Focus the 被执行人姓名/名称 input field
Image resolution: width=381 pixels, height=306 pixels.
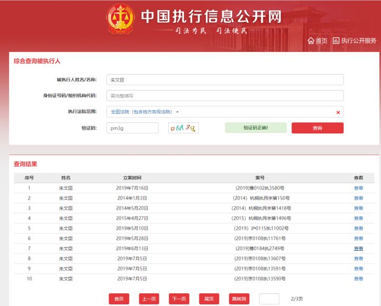coord(225,80)
